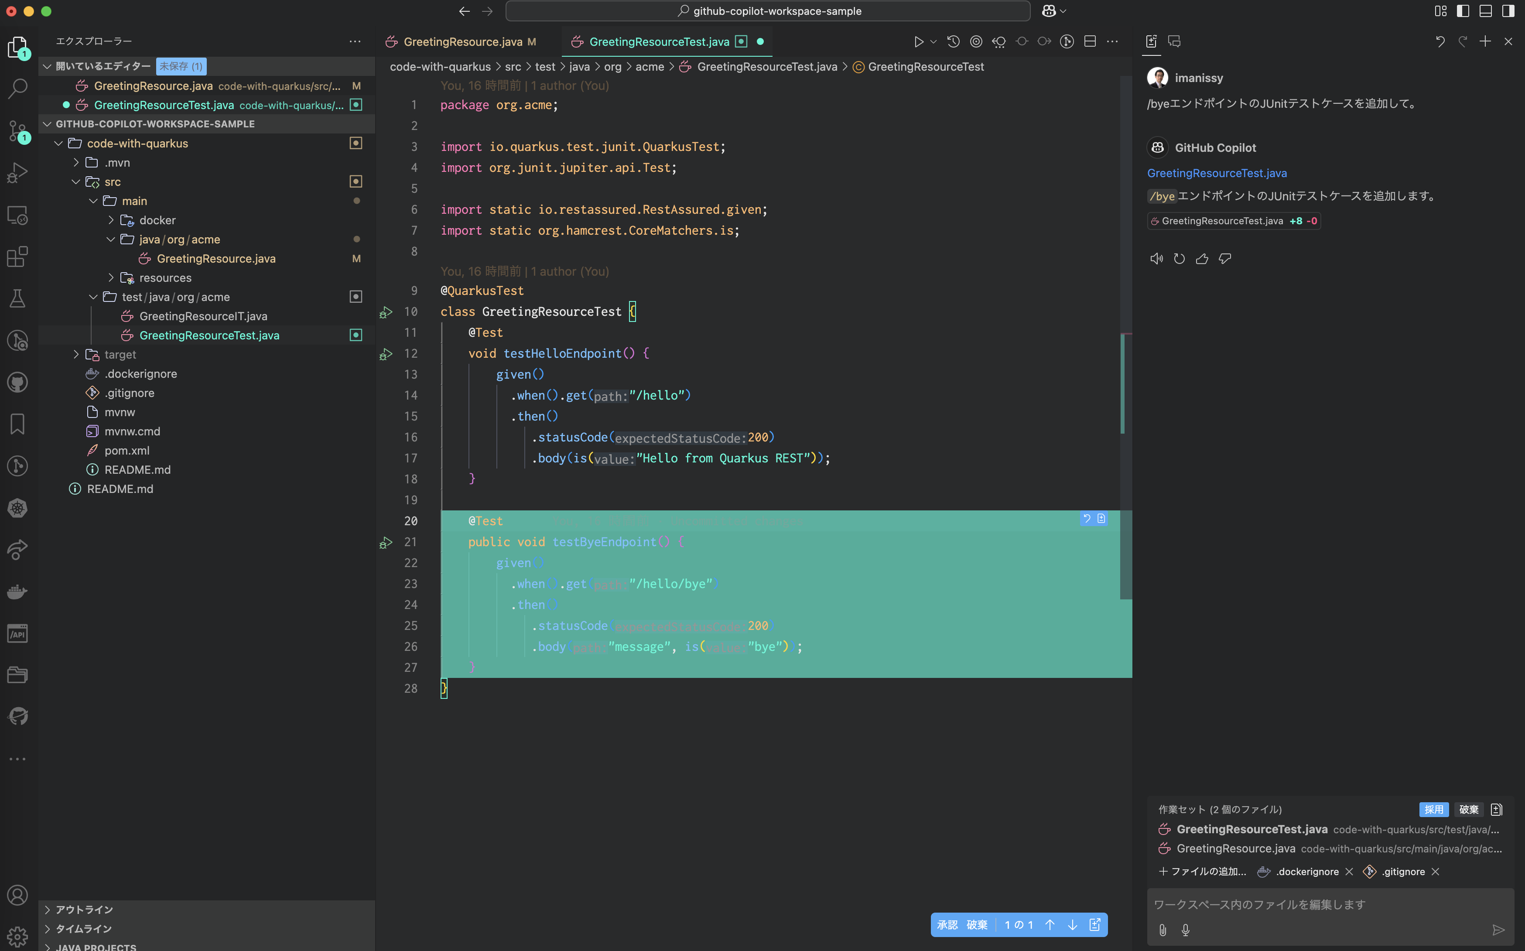Image resolution: width=1525 pixels, height=951 pixels.
Task: Click the thumbs up feedback icon
Action: pos(1202,259)
